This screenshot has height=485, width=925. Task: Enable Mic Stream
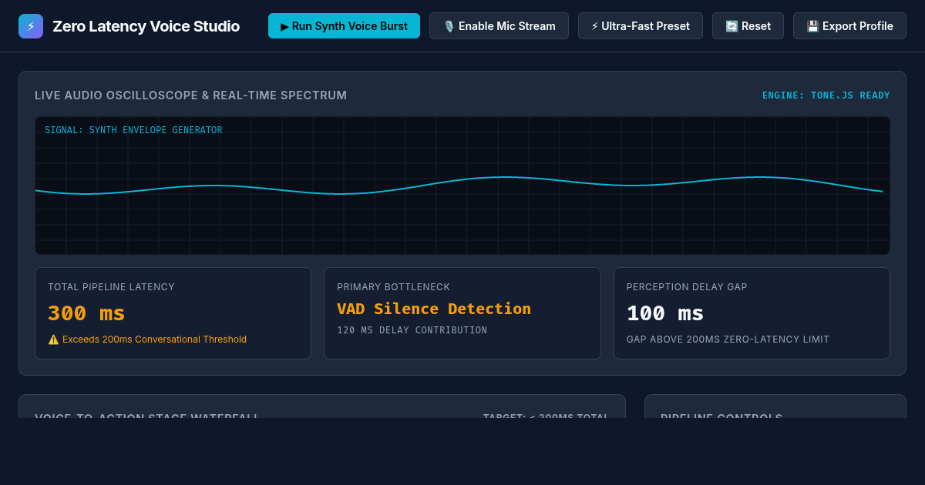[499, 26]
